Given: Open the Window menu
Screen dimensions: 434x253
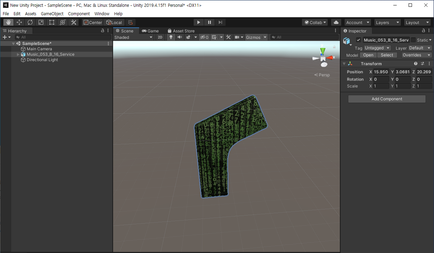Looking at the screenshot, I should tap(102, 14).
